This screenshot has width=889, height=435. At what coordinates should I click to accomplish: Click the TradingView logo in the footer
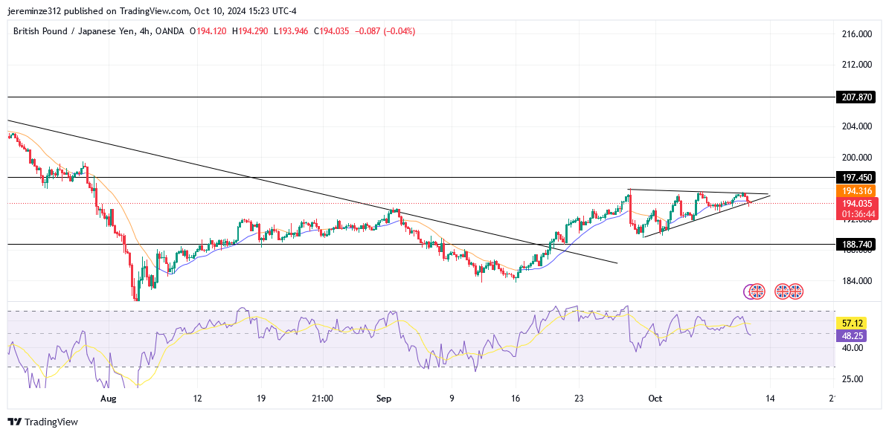pos(43,422)
